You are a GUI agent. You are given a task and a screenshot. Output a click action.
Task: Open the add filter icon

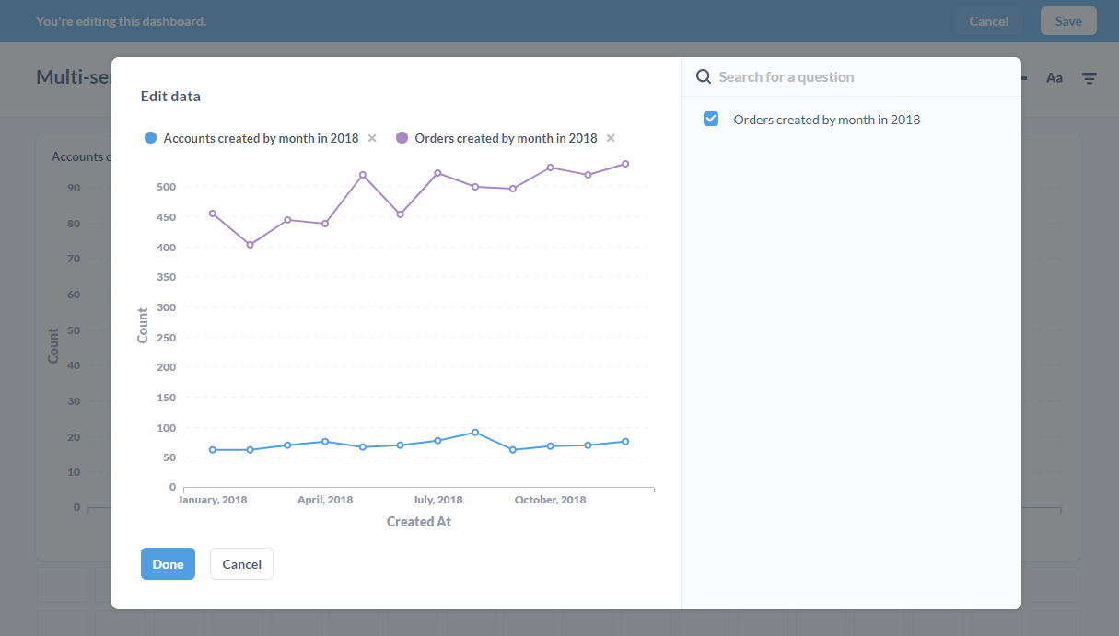1090,78
